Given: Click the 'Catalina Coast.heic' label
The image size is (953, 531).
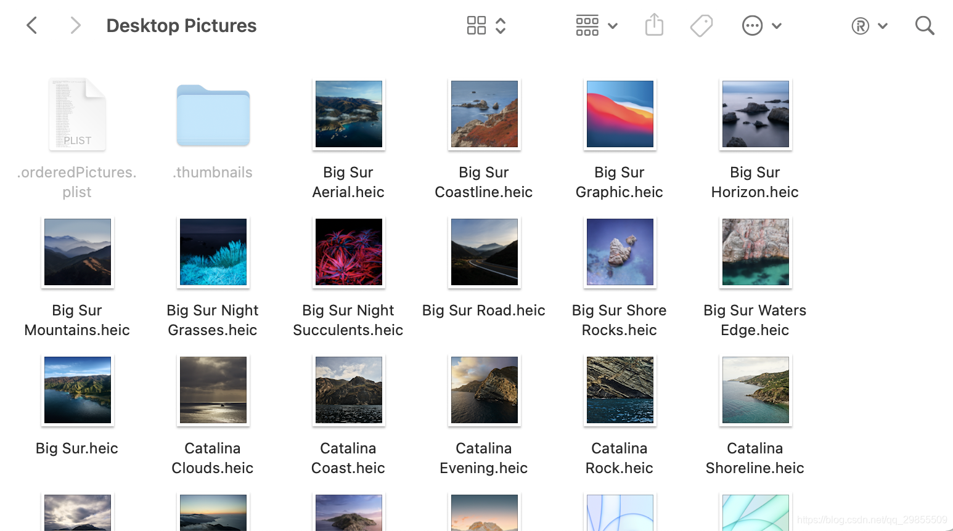Looking at the screenshot, I should pos(348,458).
